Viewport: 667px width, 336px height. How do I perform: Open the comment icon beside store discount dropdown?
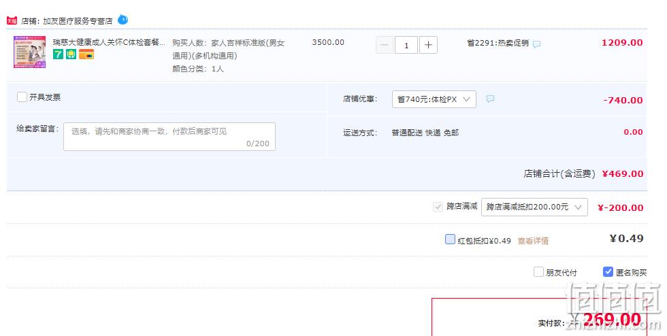(490, 99)
